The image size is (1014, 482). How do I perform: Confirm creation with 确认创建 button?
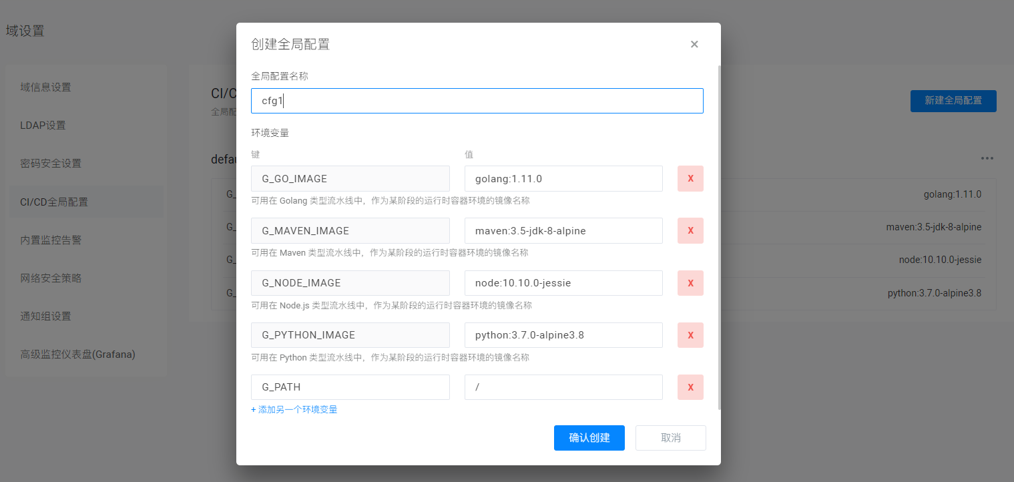tap(589, 438)
